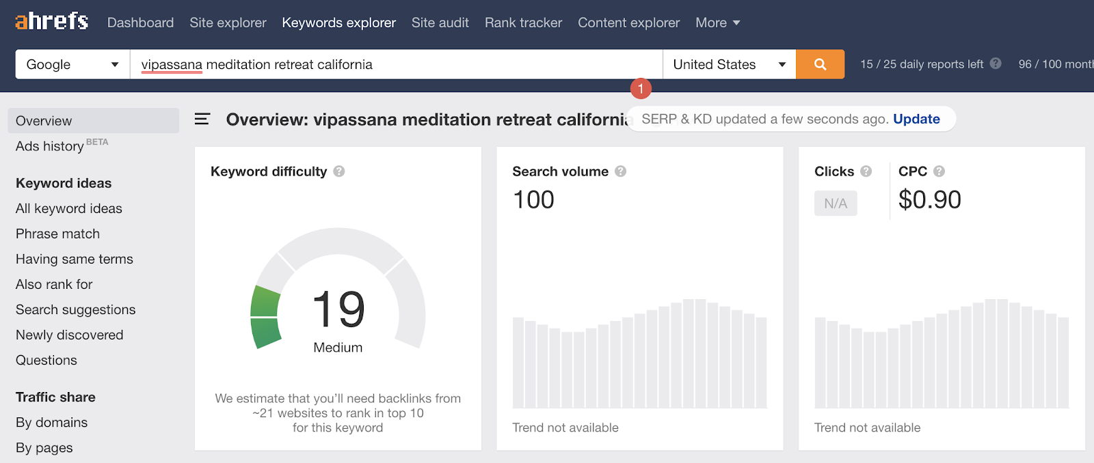Open the United States country dropdown
Screen dimensions: 1094x463
tap(729, 64)
